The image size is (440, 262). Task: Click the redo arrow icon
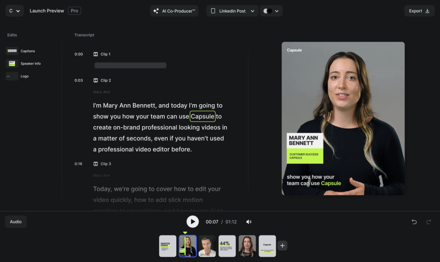click(x=428, y=222)
